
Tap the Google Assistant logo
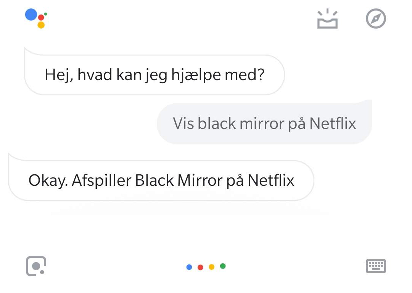click(36, 18)
